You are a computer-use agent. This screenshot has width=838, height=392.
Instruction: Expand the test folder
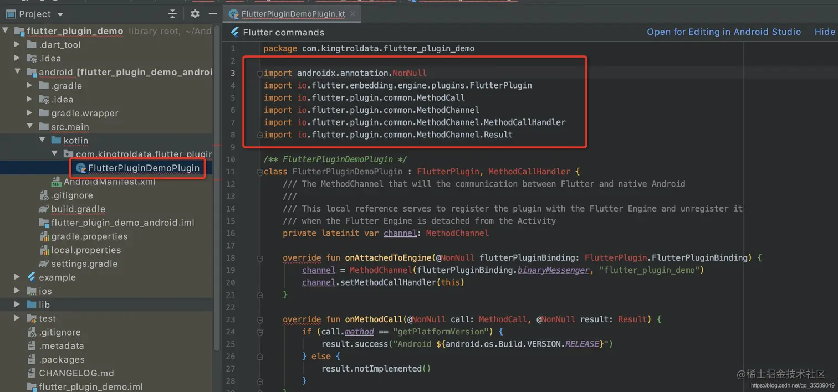18,318
